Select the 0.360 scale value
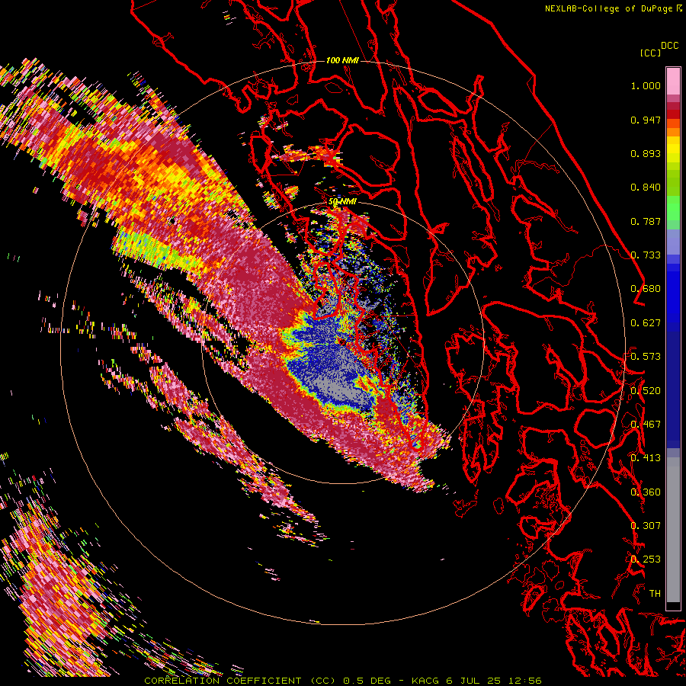686x686 pixels. coord(646,492)
